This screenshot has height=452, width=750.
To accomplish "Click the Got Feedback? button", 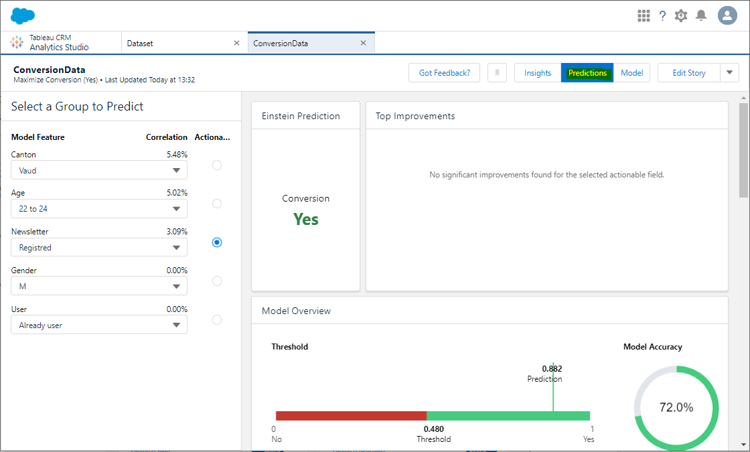I will tap(444, 72).
